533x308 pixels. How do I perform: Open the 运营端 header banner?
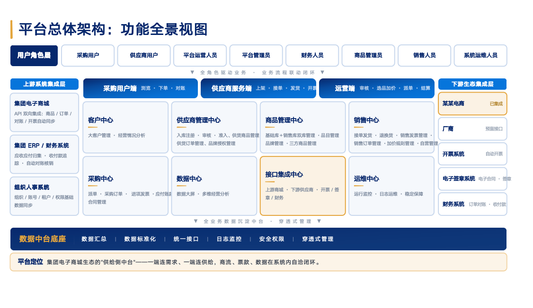[x=377, y=88]
